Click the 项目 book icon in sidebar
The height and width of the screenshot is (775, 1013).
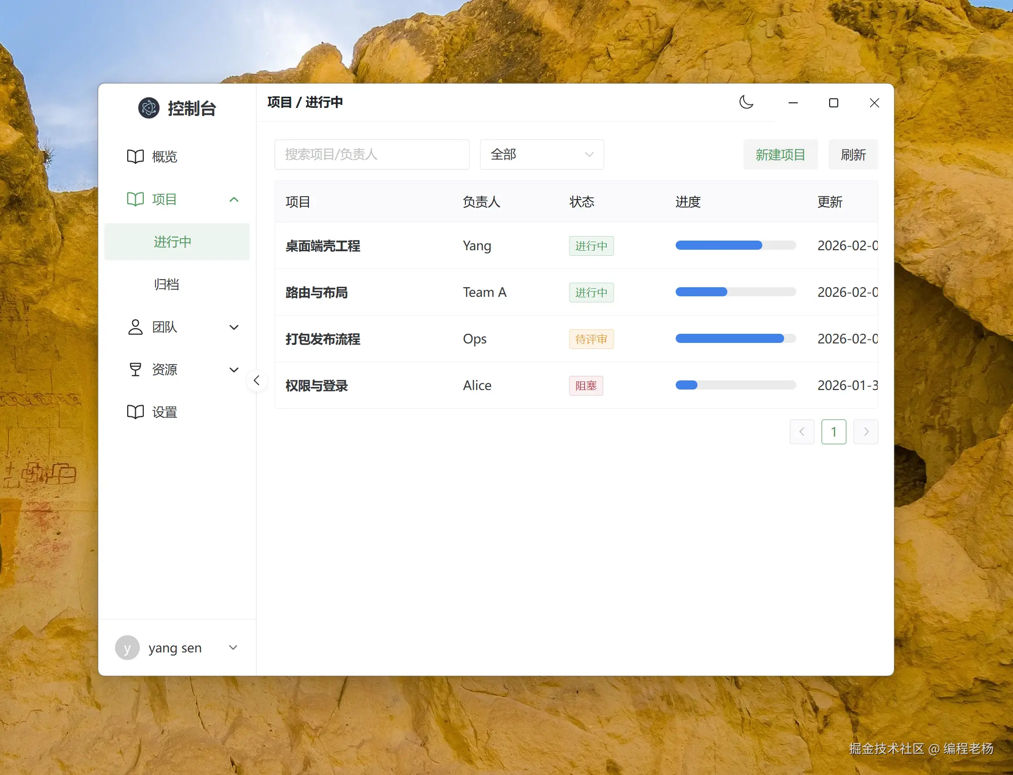tap(135, 199)
